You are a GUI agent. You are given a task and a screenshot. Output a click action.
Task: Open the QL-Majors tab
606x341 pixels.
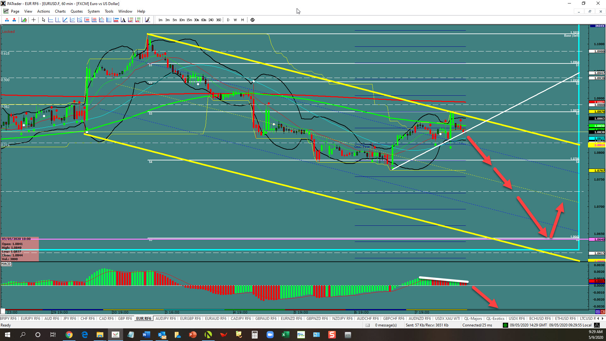[473, 319]
